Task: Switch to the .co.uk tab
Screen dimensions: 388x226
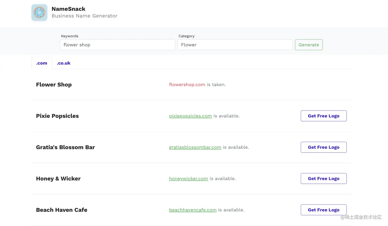Action: tap(63, 63)
